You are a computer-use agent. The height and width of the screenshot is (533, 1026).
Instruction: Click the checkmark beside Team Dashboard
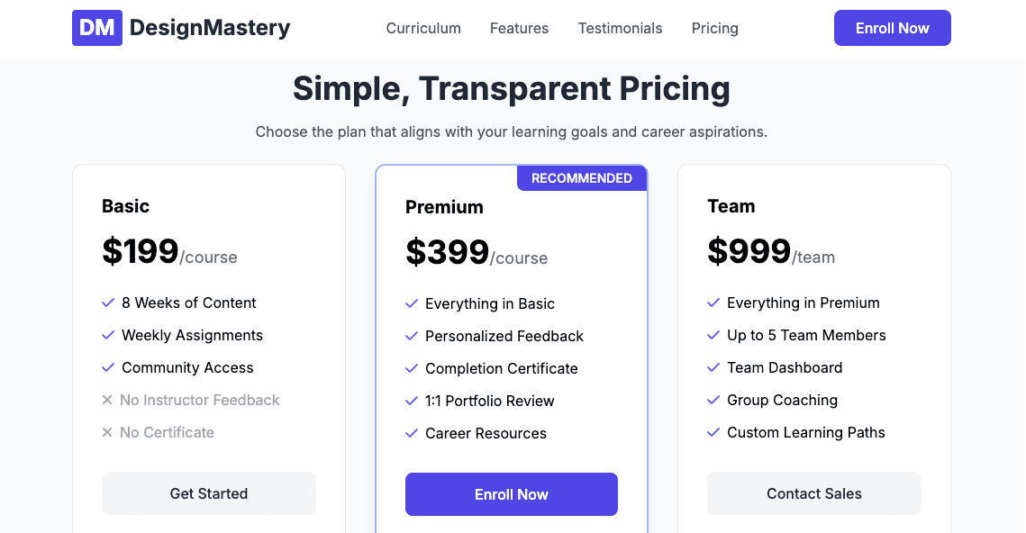[713, 367]
